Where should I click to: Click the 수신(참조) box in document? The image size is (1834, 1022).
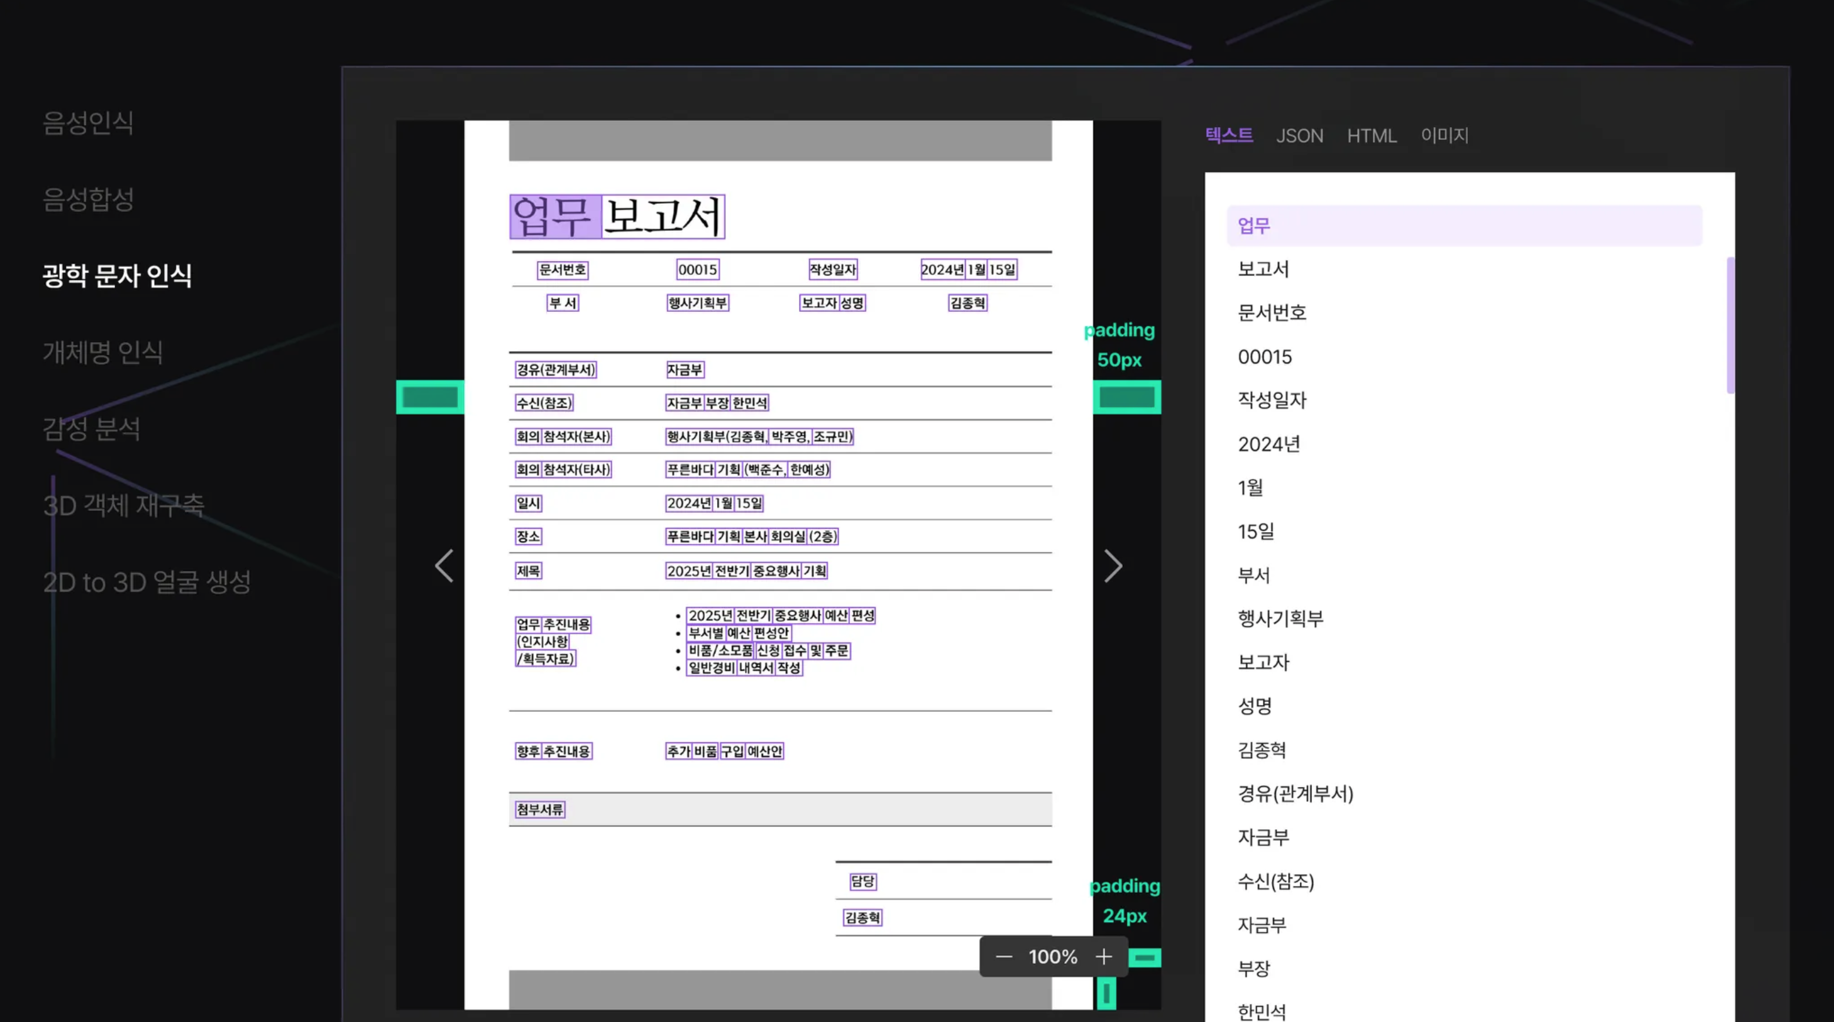coord(545,404)
